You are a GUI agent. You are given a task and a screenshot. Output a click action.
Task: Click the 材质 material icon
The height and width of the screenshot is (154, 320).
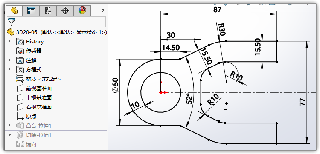[20, 79]
